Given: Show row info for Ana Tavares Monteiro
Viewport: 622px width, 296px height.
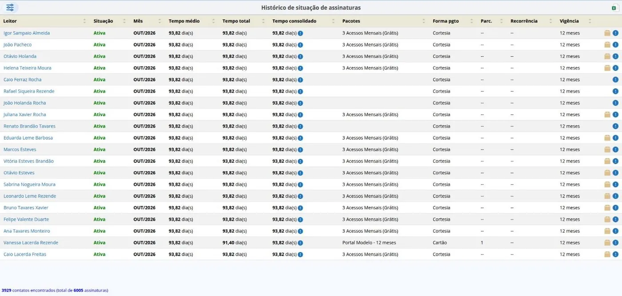Looking at the screenshot, I should (x=615, y=231).
